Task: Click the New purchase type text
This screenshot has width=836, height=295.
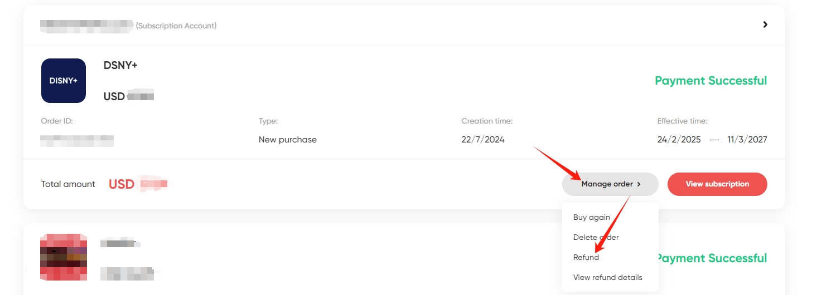Action: [288, 140]
